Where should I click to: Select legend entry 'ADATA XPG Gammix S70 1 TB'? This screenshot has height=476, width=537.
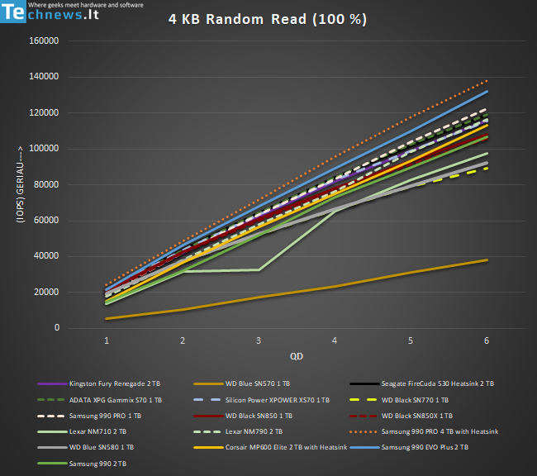click(x=100, y=400)
